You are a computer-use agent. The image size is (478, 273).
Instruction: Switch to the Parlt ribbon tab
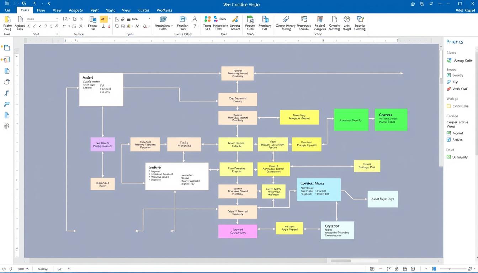pyautogui.click(x=94, y=10)
